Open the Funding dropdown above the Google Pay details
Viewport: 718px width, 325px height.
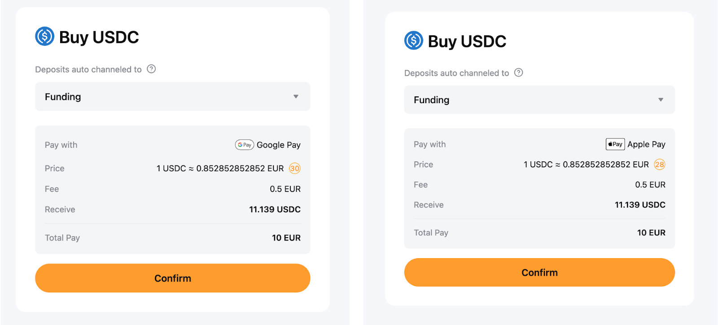pos(172,96)
